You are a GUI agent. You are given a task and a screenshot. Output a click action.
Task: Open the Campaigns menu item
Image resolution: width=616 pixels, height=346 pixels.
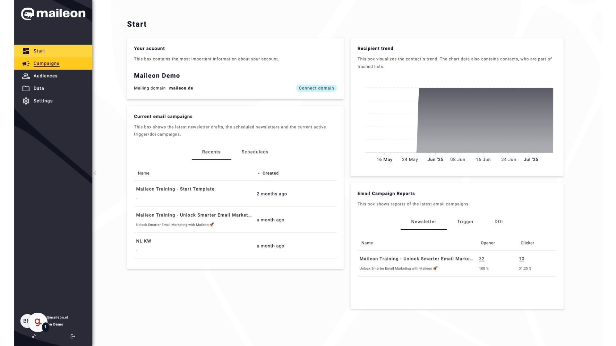pos(53,63)
